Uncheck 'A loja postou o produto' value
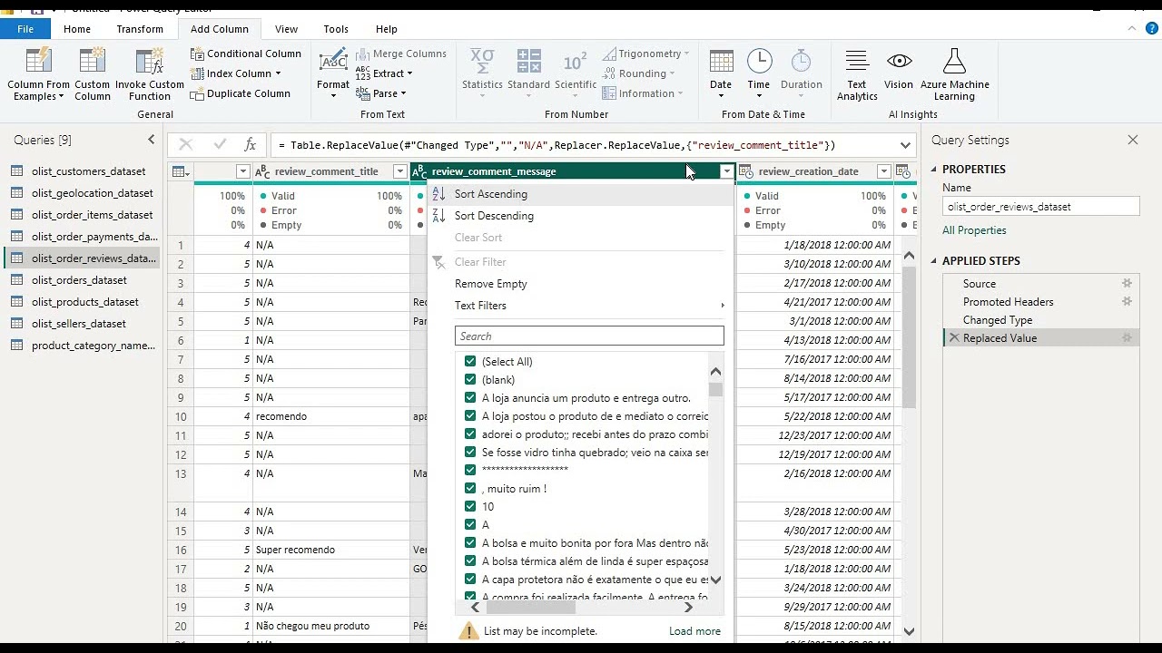Screen dimensions: 1162x653 click(470, 415)
